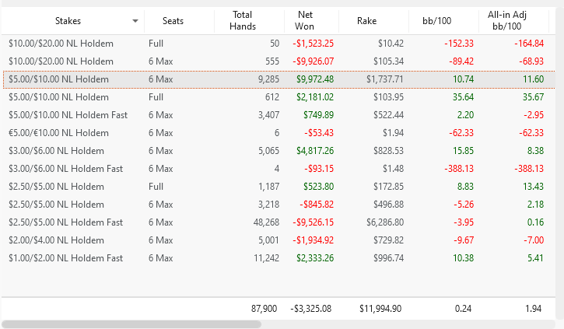Viewport: 564px width, 329px height.
Task: Sort by the Rake column header
Action: [366, 21]
